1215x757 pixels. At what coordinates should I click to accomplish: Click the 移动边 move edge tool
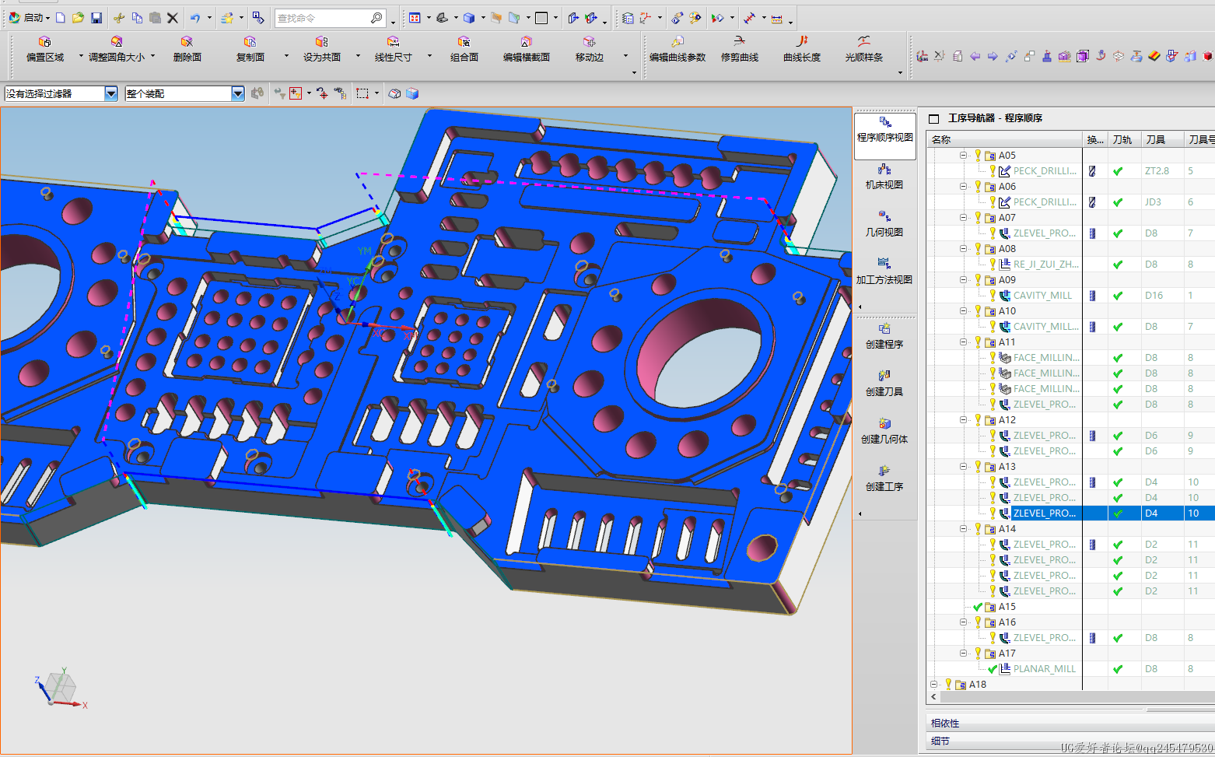point(590,49)
